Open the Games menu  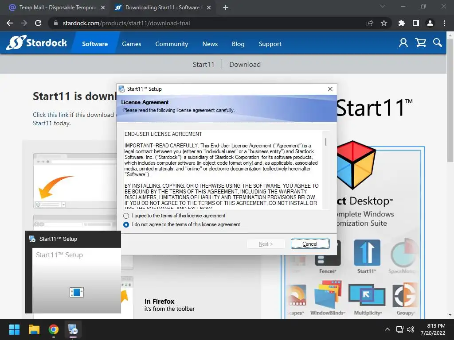[x=131, y=44]
